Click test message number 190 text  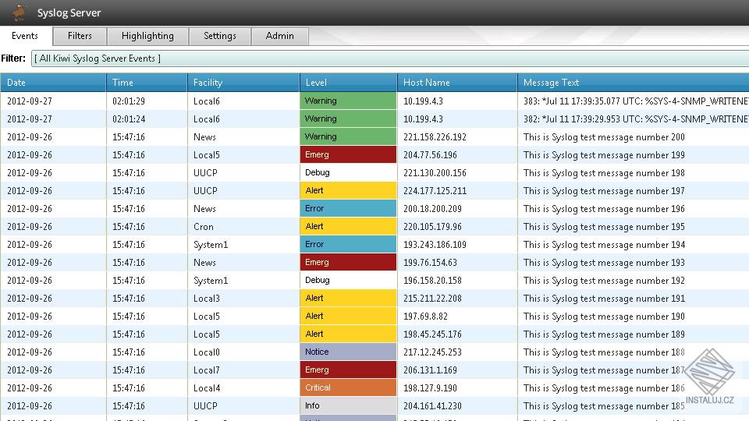tap(604, 317)
